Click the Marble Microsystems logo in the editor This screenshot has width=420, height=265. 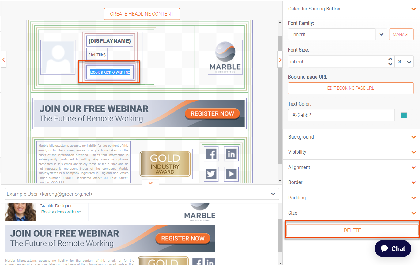point(225,57)
